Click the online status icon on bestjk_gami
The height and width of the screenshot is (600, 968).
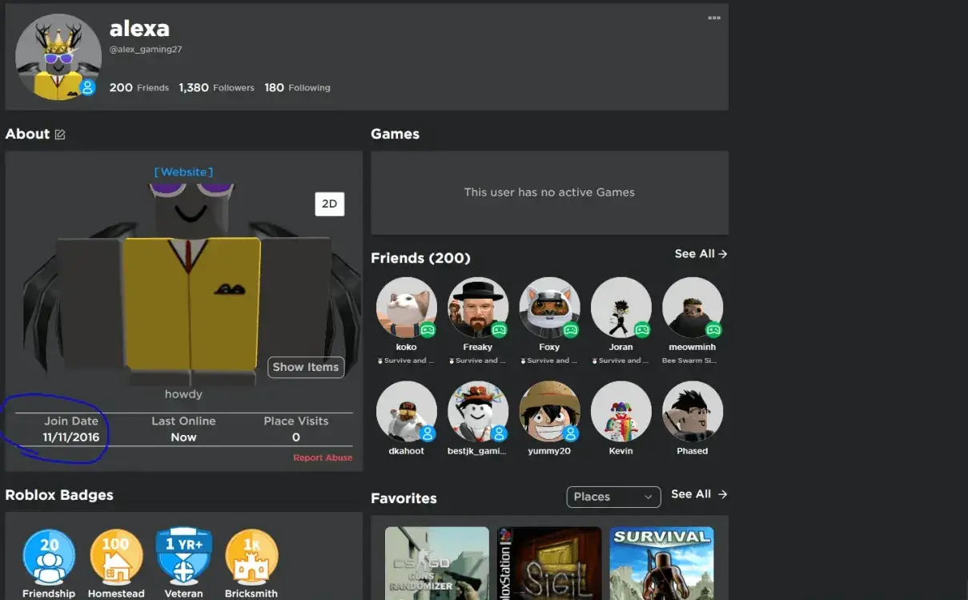click(x=500, y=433)
